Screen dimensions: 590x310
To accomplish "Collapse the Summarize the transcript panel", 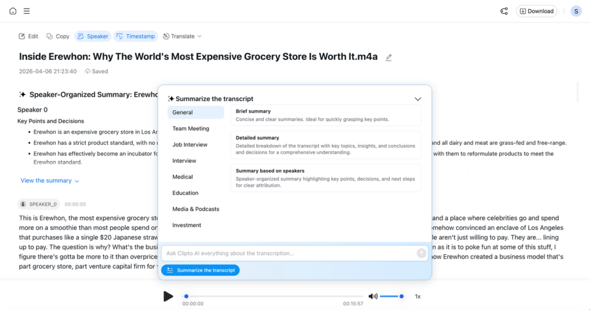I will coord(418,99).
